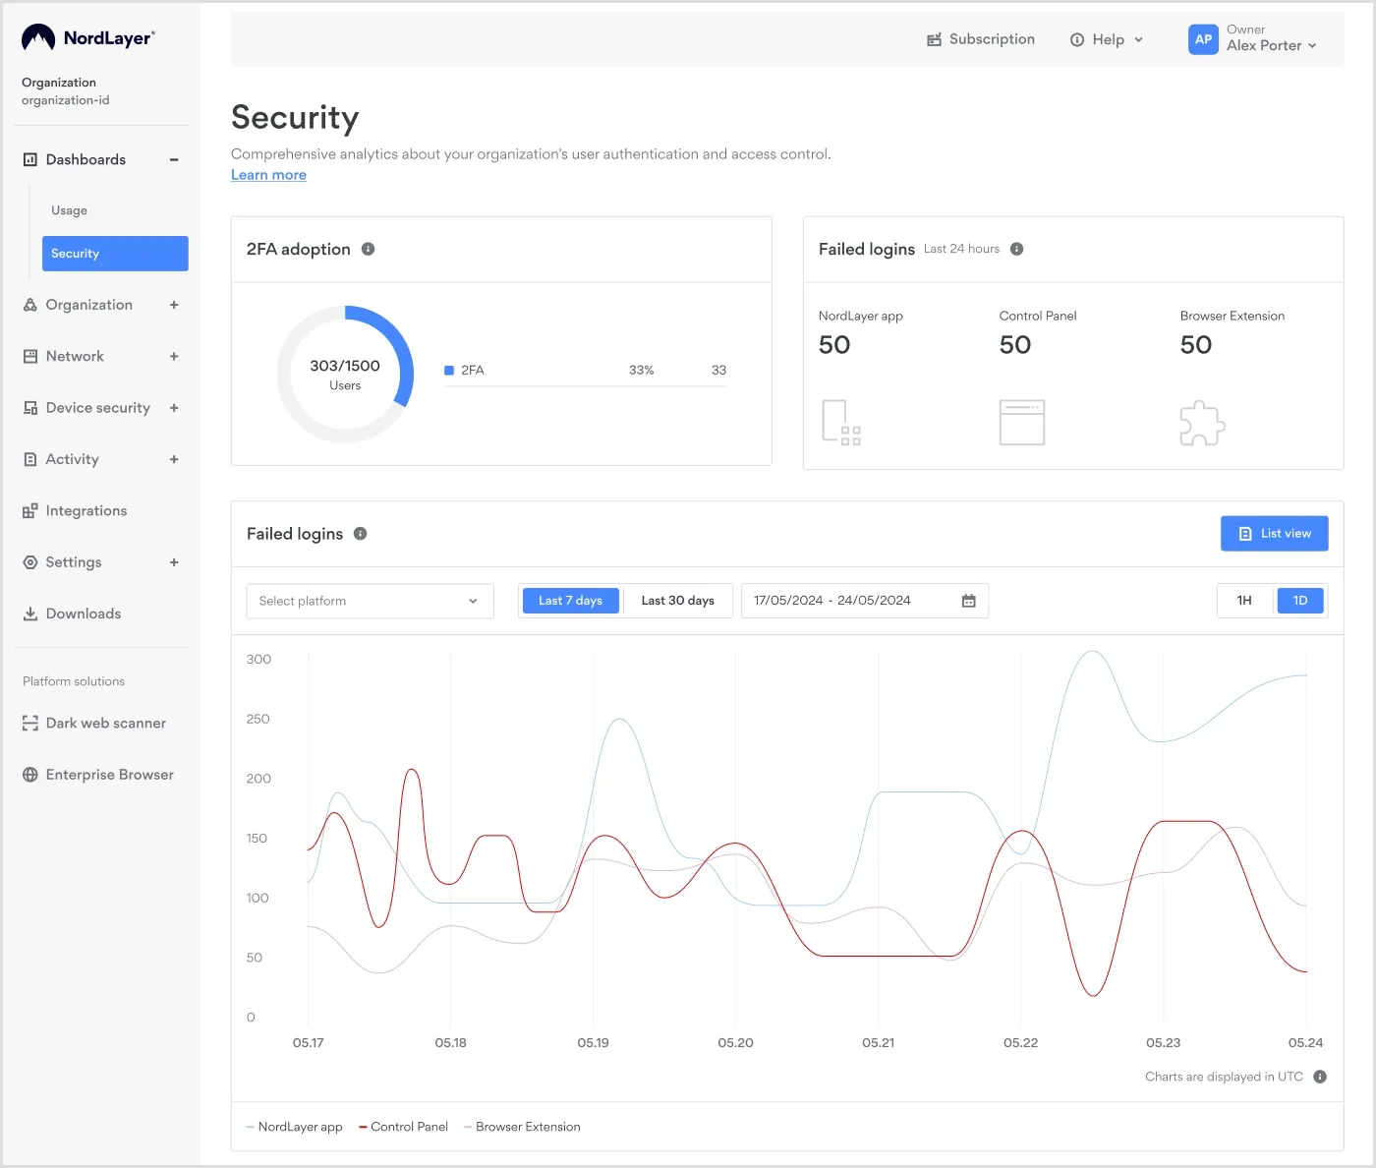Open Downloads page

(x=84, y=613)
